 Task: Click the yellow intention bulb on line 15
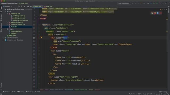[x=41, y=37]
